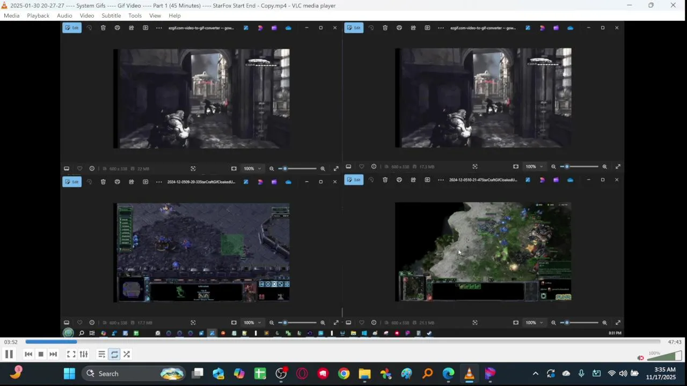Click the green StarCraft GIF in 21.1 MB window
Viewport: 687px width, 386px height.
[x=483, y=252]
